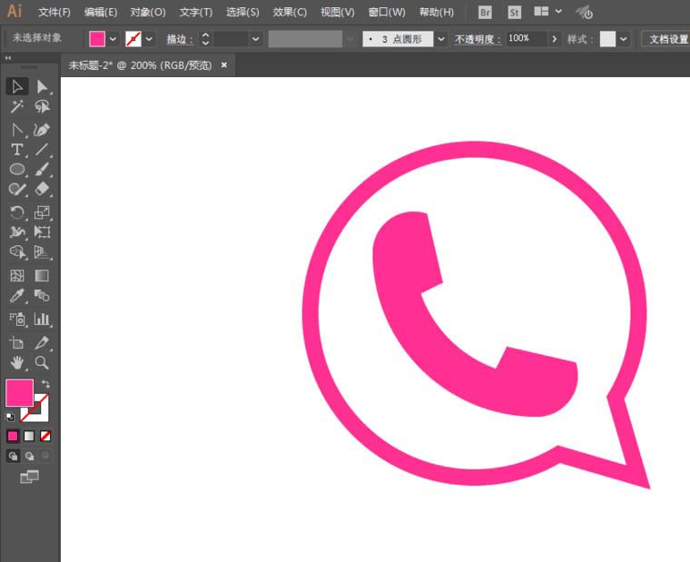690x562 pixels.
Task: Swap fill and stroke colors
Action: 45,384
